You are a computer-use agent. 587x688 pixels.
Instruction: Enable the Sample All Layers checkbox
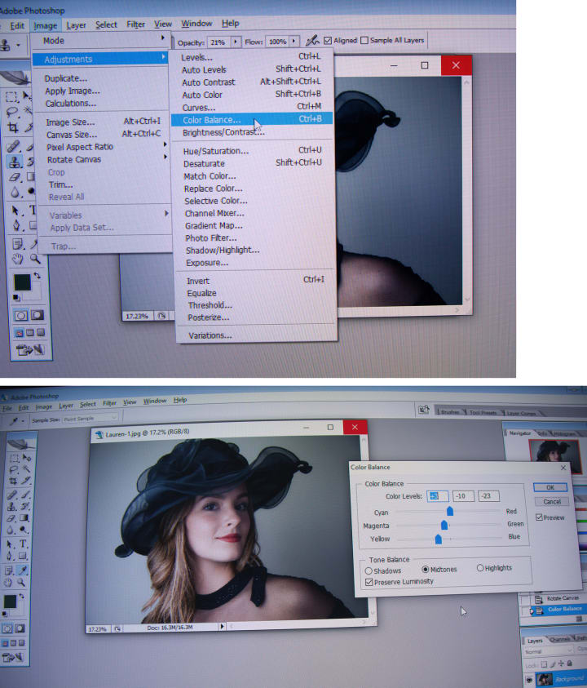click(x=364, y=40)
